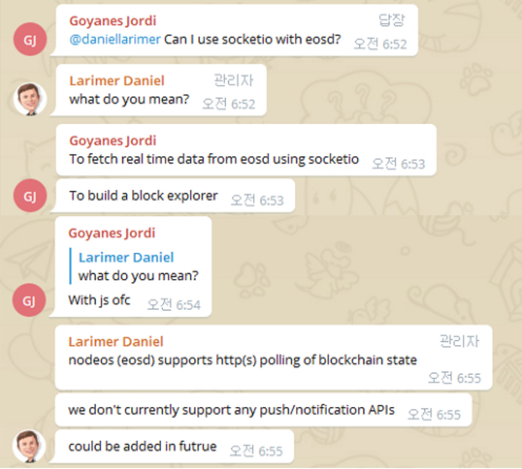Click Larimer Daniel name above 'what do you mean?'

coord(117,81)
